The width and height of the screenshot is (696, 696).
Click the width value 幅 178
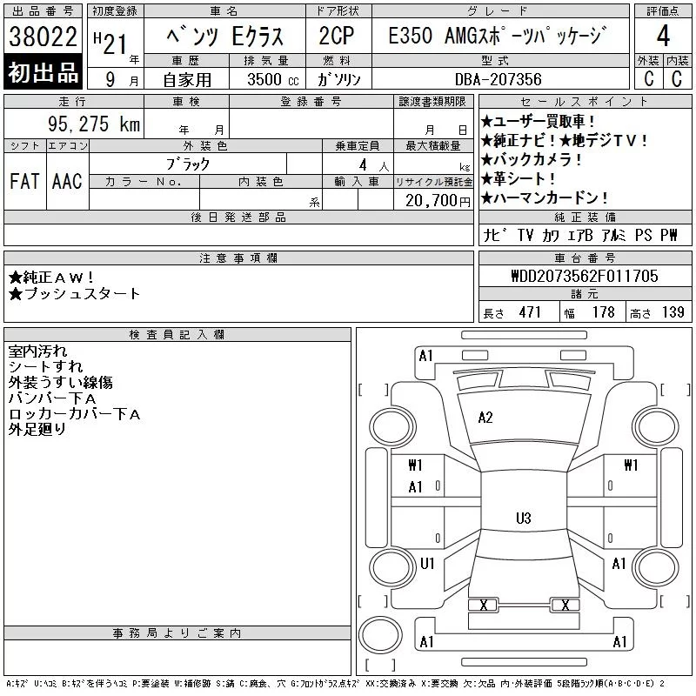[589, 312]
